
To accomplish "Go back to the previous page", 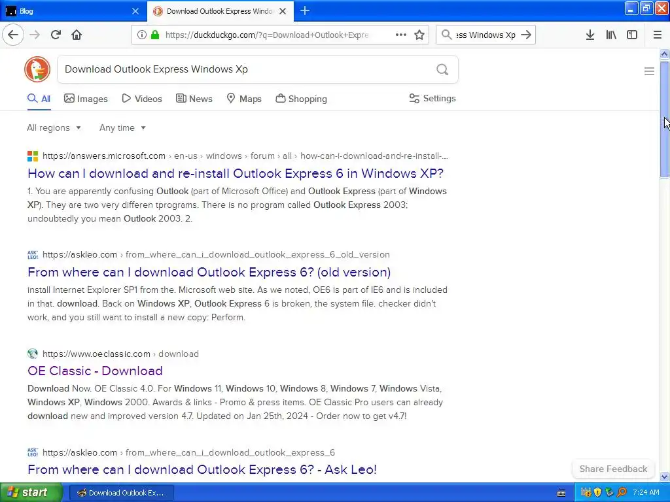I will [x=13, y=35].
